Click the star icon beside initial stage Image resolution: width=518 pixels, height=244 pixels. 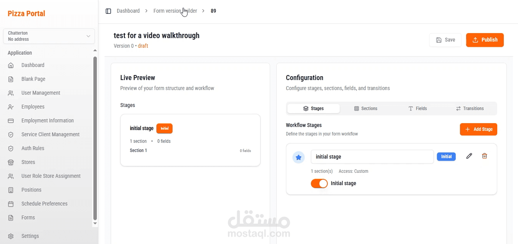click(299, 157)
